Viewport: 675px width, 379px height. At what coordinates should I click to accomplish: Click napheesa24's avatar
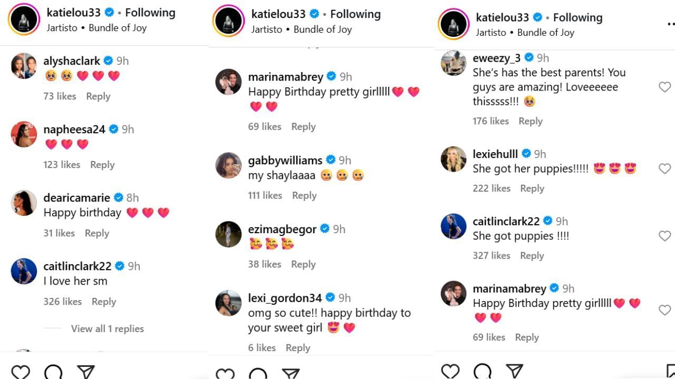24,135
